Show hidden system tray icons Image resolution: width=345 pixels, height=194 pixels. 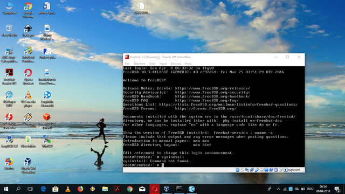tap(278, 189)
